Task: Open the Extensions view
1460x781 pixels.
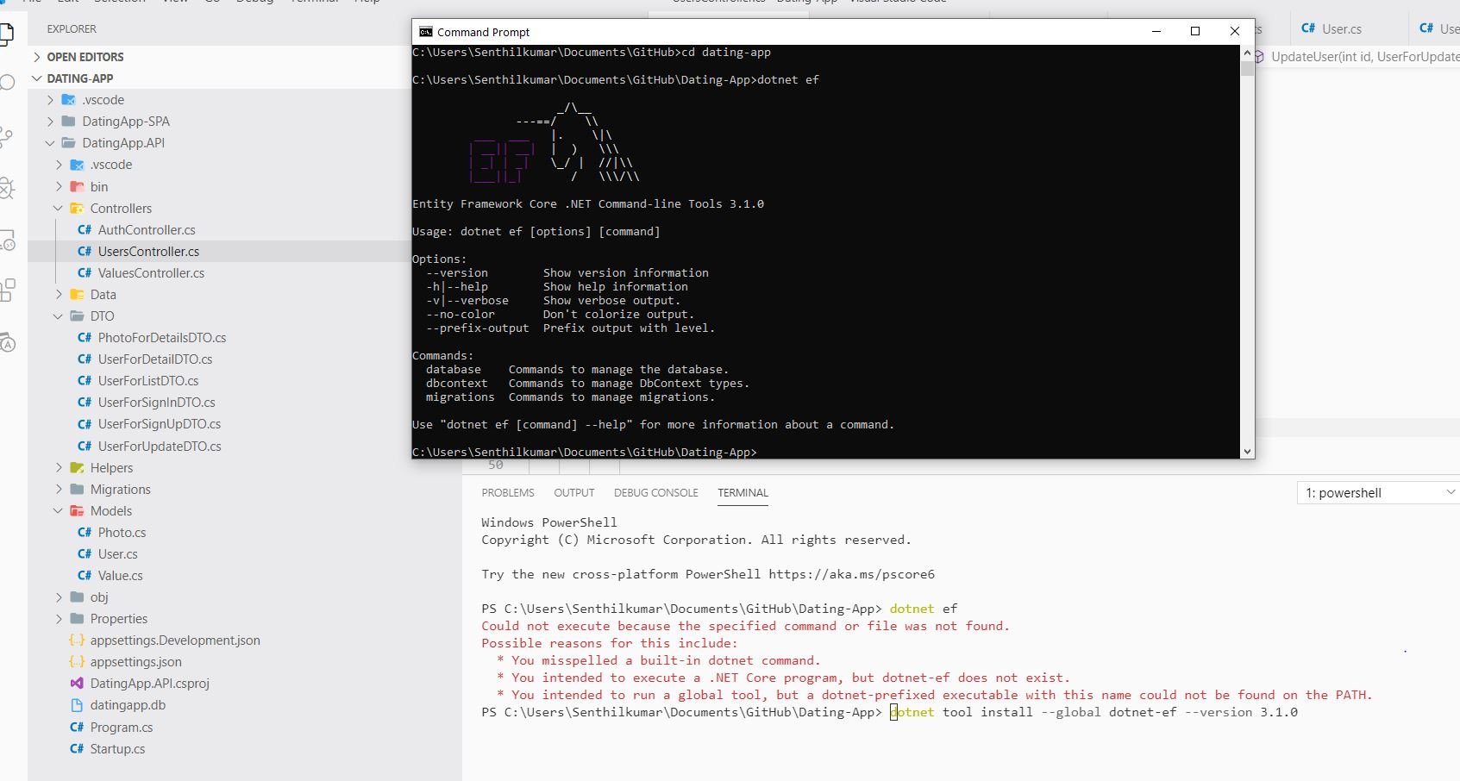Action: click(7, 290)
